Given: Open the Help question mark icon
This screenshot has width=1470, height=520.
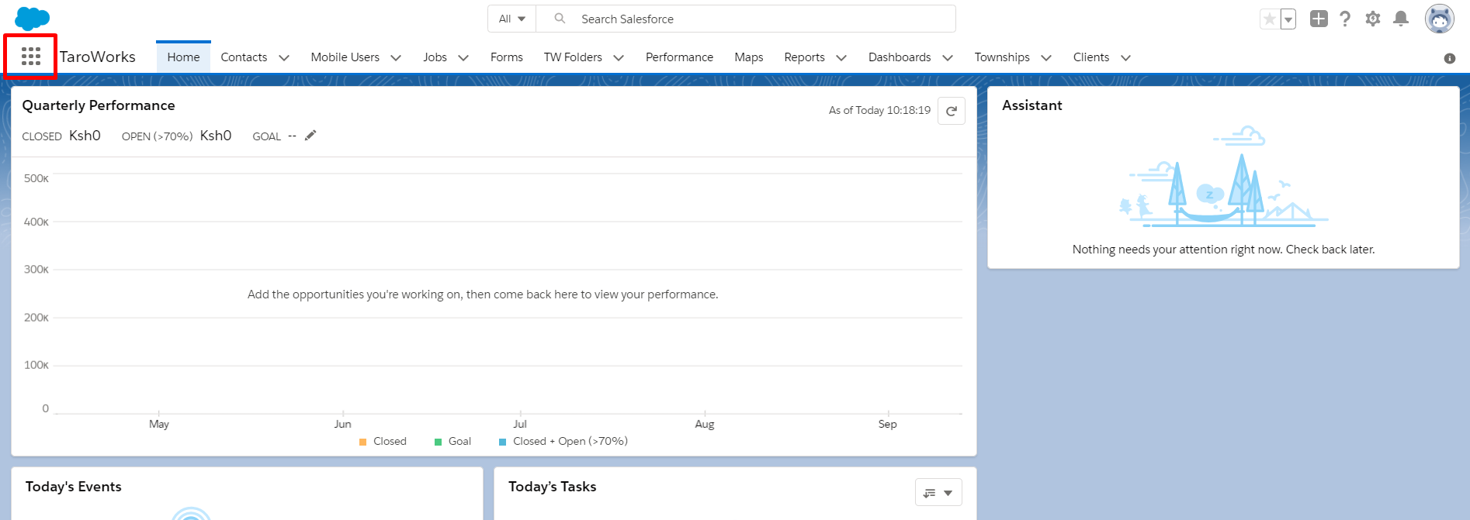Looking at the screenshot, I should [x=1345, y=19].
